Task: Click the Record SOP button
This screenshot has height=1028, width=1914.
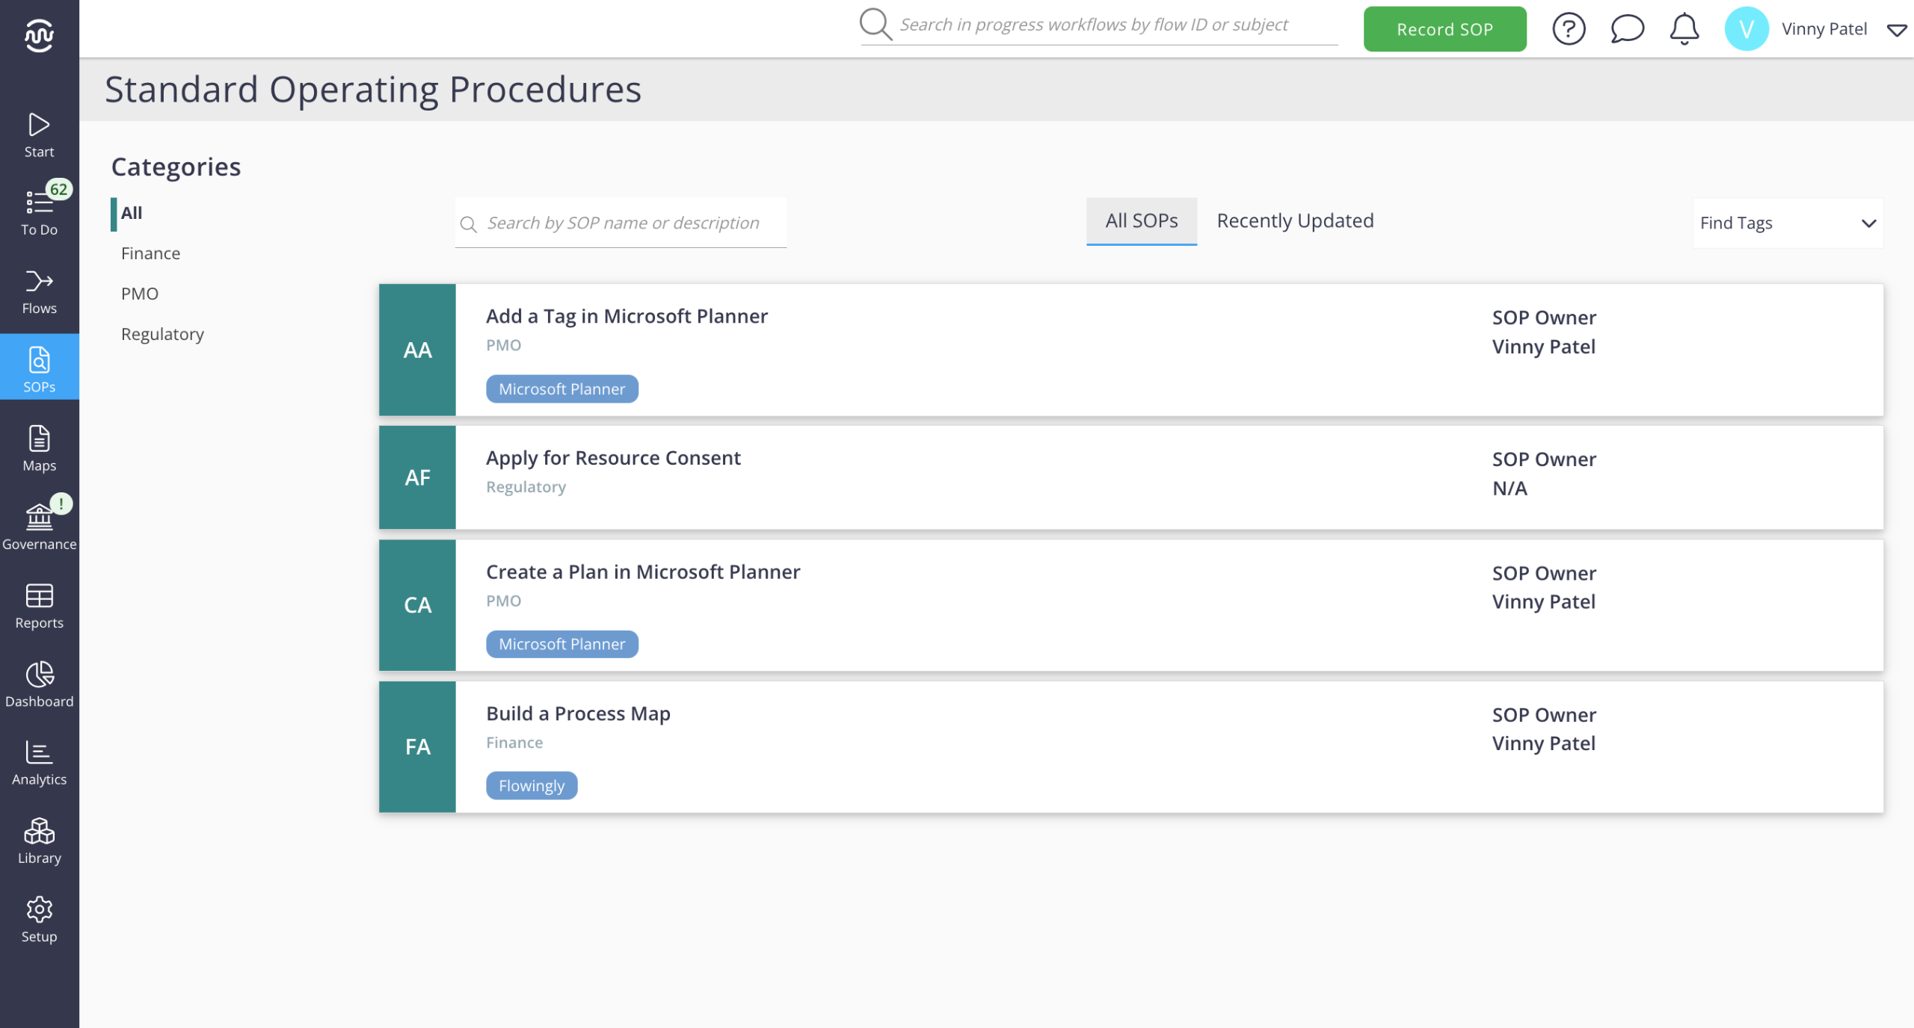Action: [1444, 29]
